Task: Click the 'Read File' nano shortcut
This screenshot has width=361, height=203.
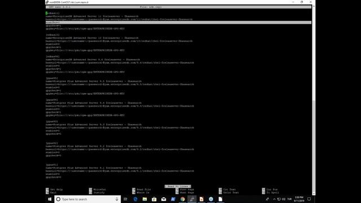Action: tap(142, 189)
